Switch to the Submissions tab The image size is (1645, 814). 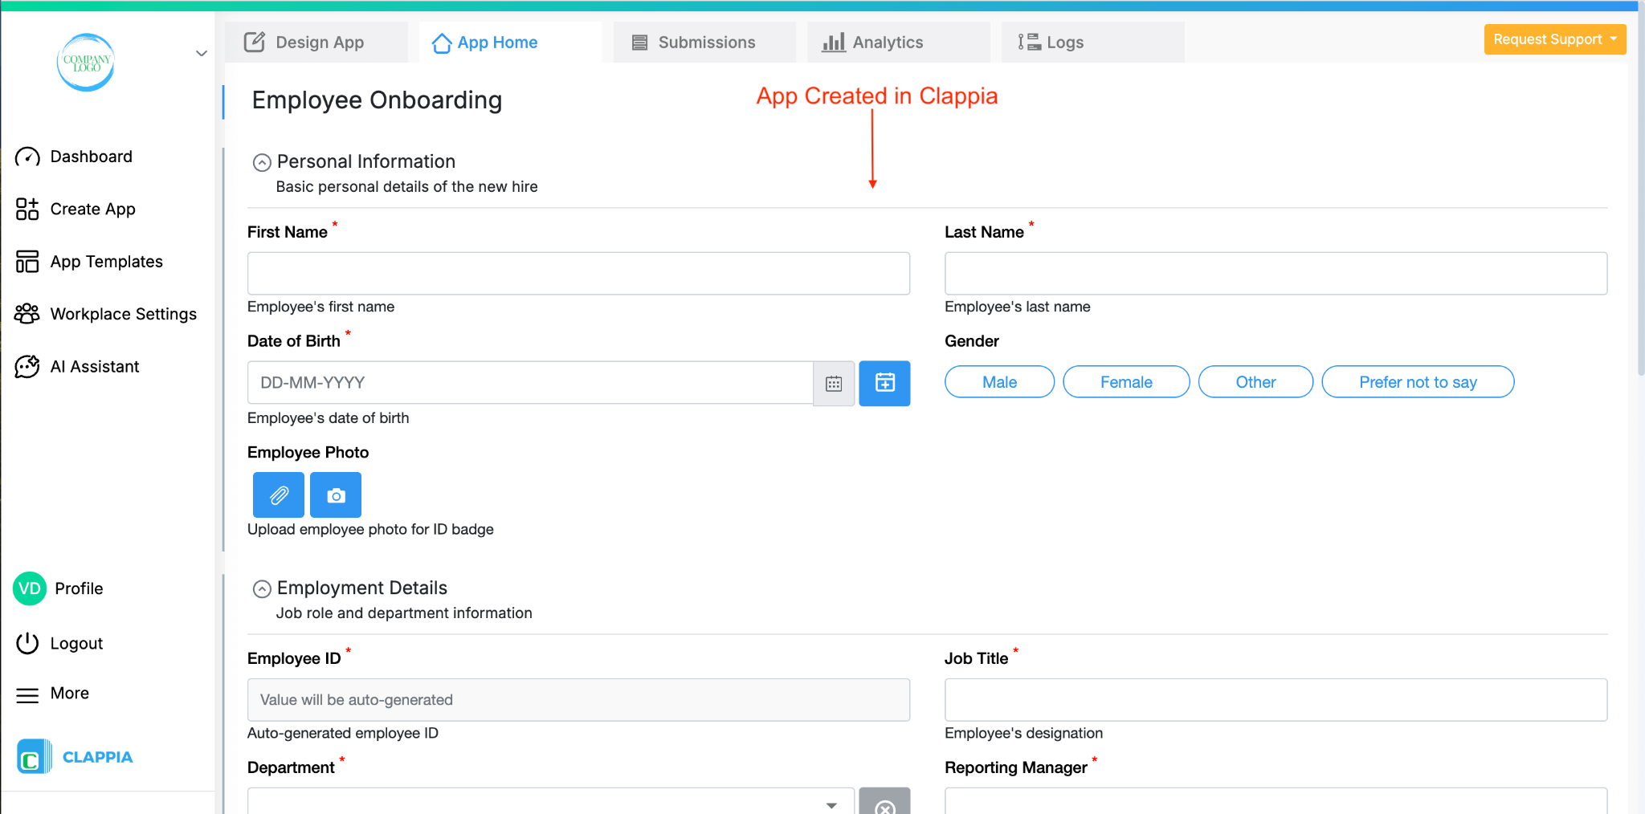coord(704,42)
